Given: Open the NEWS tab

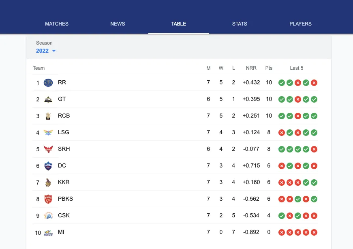Looking at the screenshot, I should [x=118, y=24].
